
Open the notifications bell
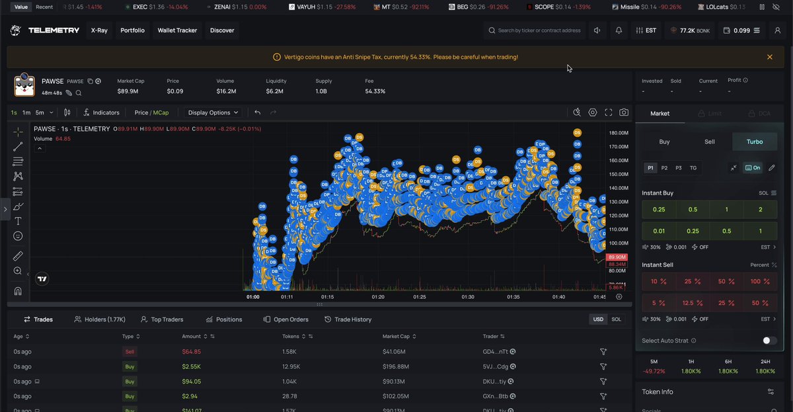tap(619, 30)
